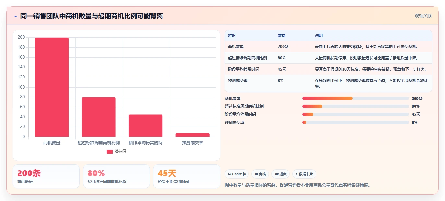Image resolution: width=445 pixels, height=201 pixels.
Task: Toggle the 指标值 legend entry
Action: click(116, 151)
